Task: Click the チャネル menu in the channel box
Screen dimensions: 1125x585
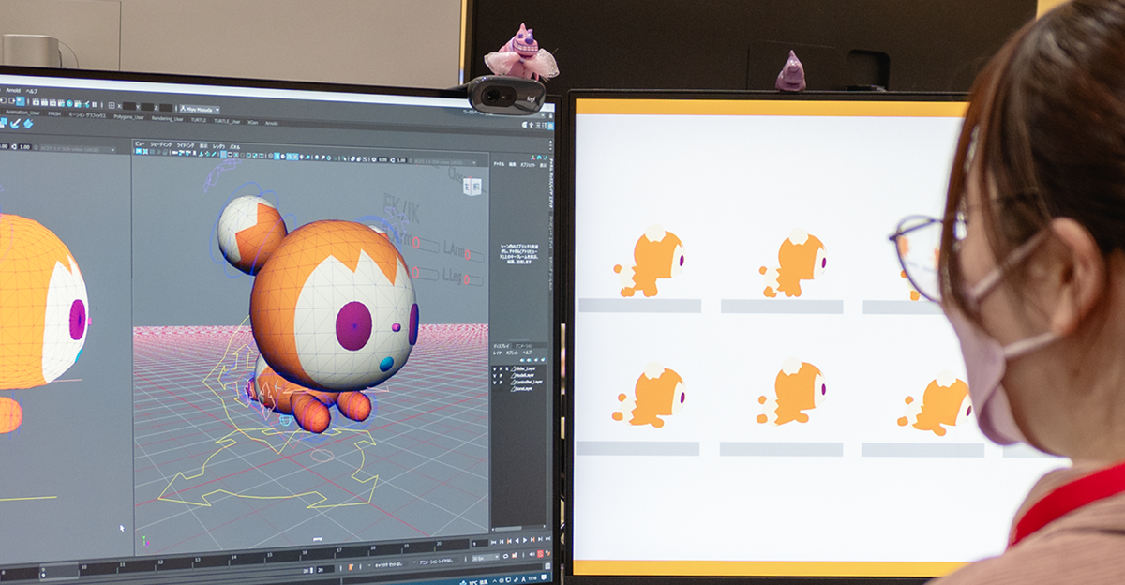Action: (x=499, y=164)
